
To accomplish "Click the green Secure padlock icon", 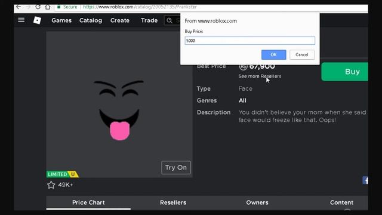I will click(58, 7).
